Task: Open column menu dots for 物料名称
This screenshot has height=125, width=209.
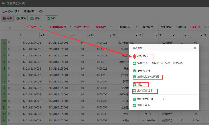Action: click(x=136, y=27)
